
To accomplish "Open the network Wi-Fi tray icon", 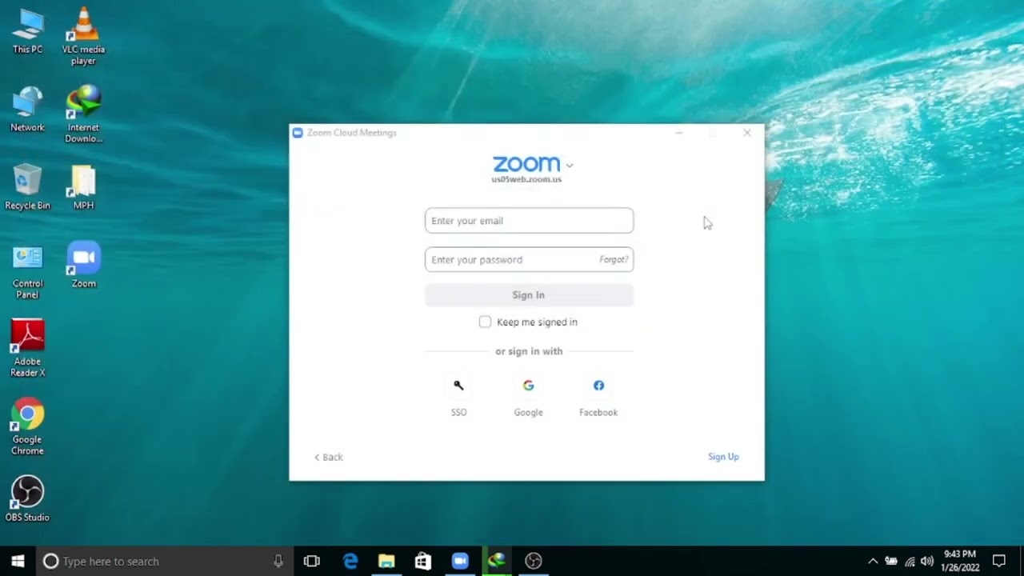I will coord(910,561).
